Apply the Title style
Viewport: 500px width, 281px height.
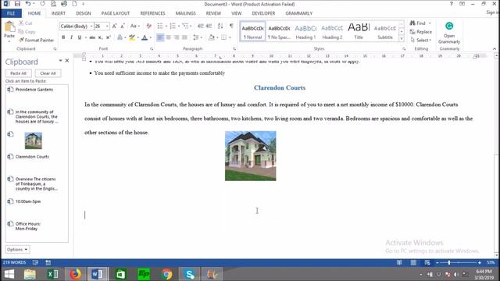pos(359,32)
